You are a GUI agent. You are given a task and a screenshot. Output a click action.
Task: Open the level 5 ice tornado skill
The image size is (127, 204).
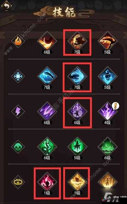coord(107,76)
